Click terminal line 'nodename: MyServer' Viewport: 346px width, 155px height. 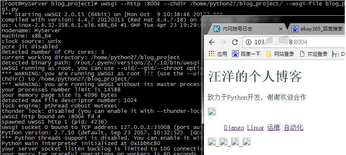pos(31,31)
